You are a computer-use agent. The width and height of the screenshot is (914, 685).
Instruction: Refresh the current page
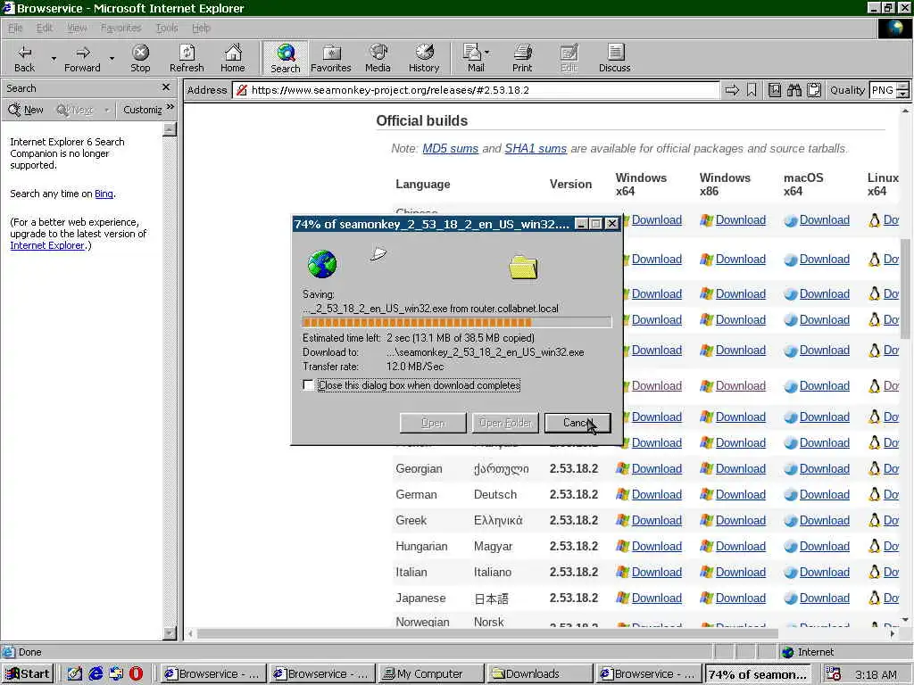point(187,58)
